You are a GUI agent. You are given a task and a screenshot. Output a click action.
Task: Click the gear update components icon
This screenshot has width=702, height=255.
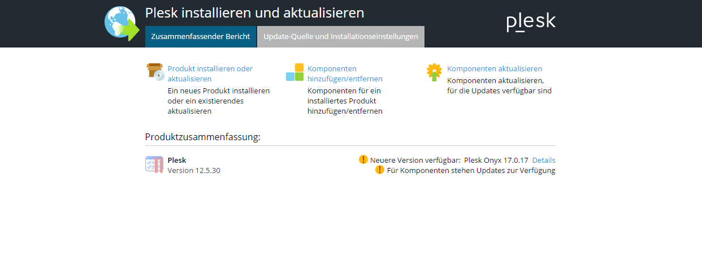tap(434, 72)
